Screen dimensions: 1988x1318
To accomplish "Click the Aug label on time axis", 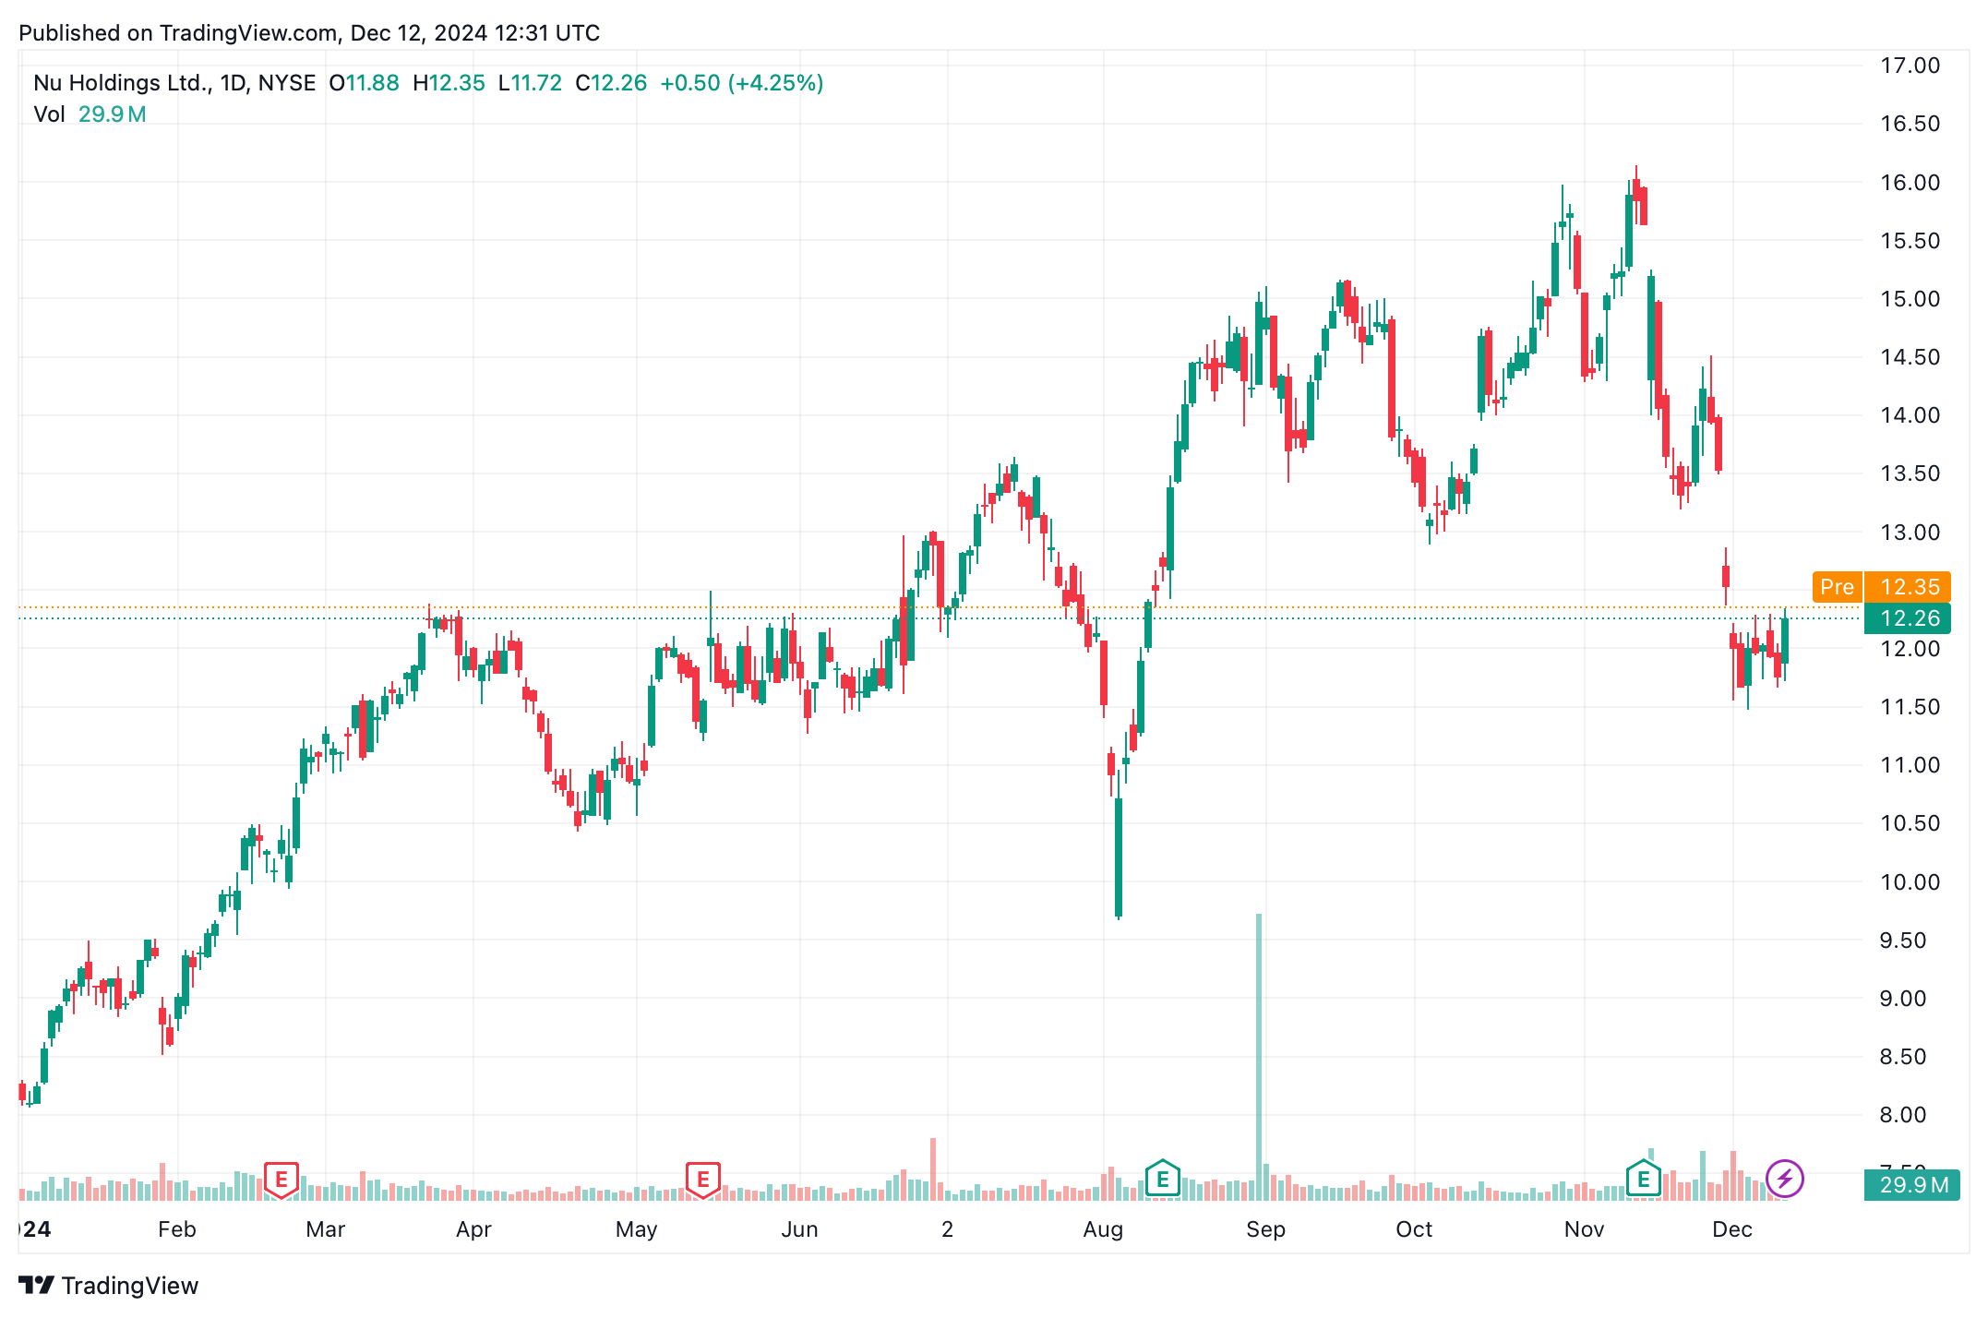I will click(1103, 1229).
